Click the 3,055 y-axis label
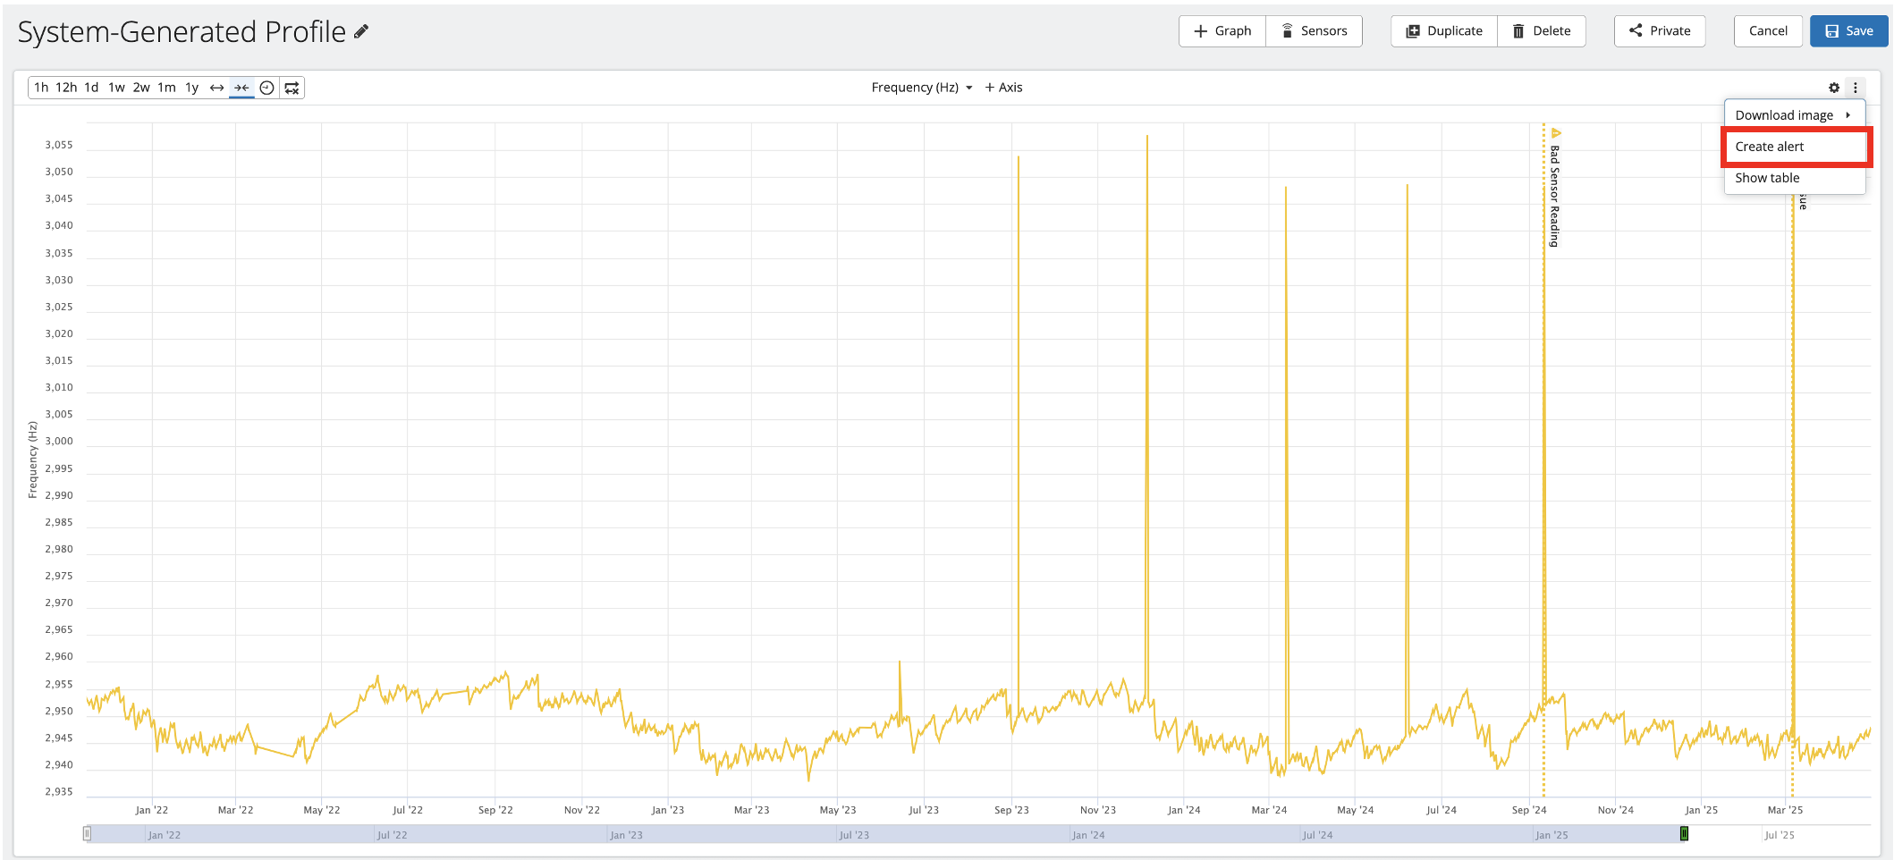 click(59, 145)
